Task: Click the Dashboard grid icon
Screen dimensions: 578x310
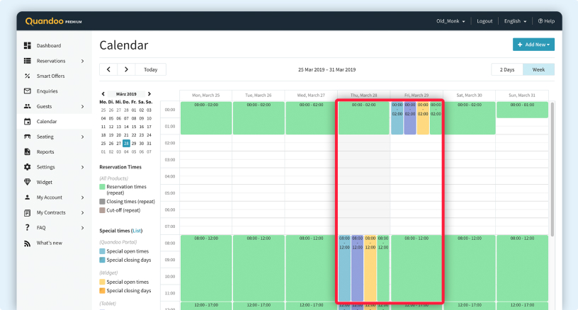Action: tap(28, 45)
